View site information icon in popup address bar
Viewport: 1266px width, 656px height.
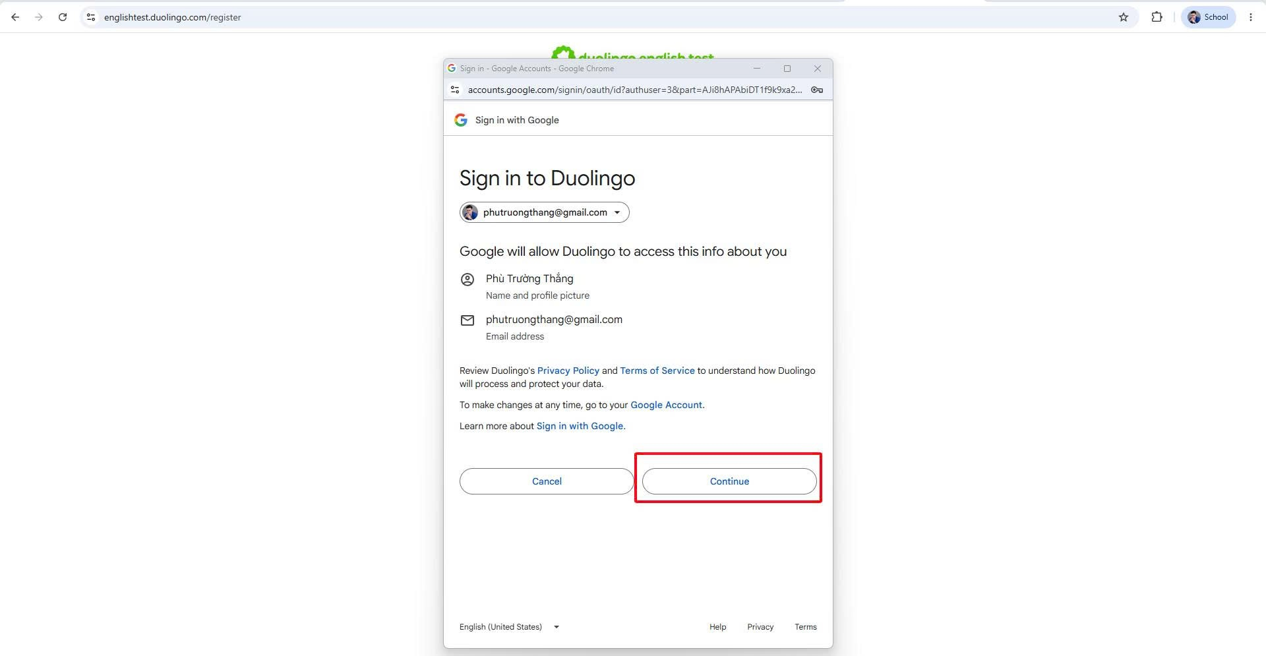pyautogui.click(x=455, y=90)
